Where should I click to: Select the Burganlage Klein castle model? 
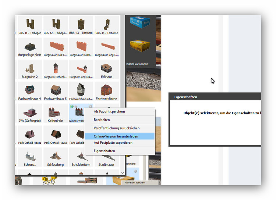(30, 47)
